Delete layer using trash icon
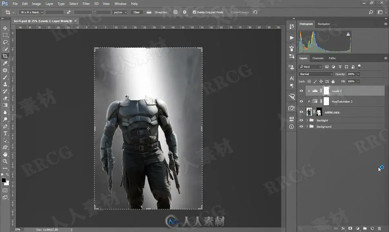The height and width of the screenshot is (232, 389). (379, 228)
